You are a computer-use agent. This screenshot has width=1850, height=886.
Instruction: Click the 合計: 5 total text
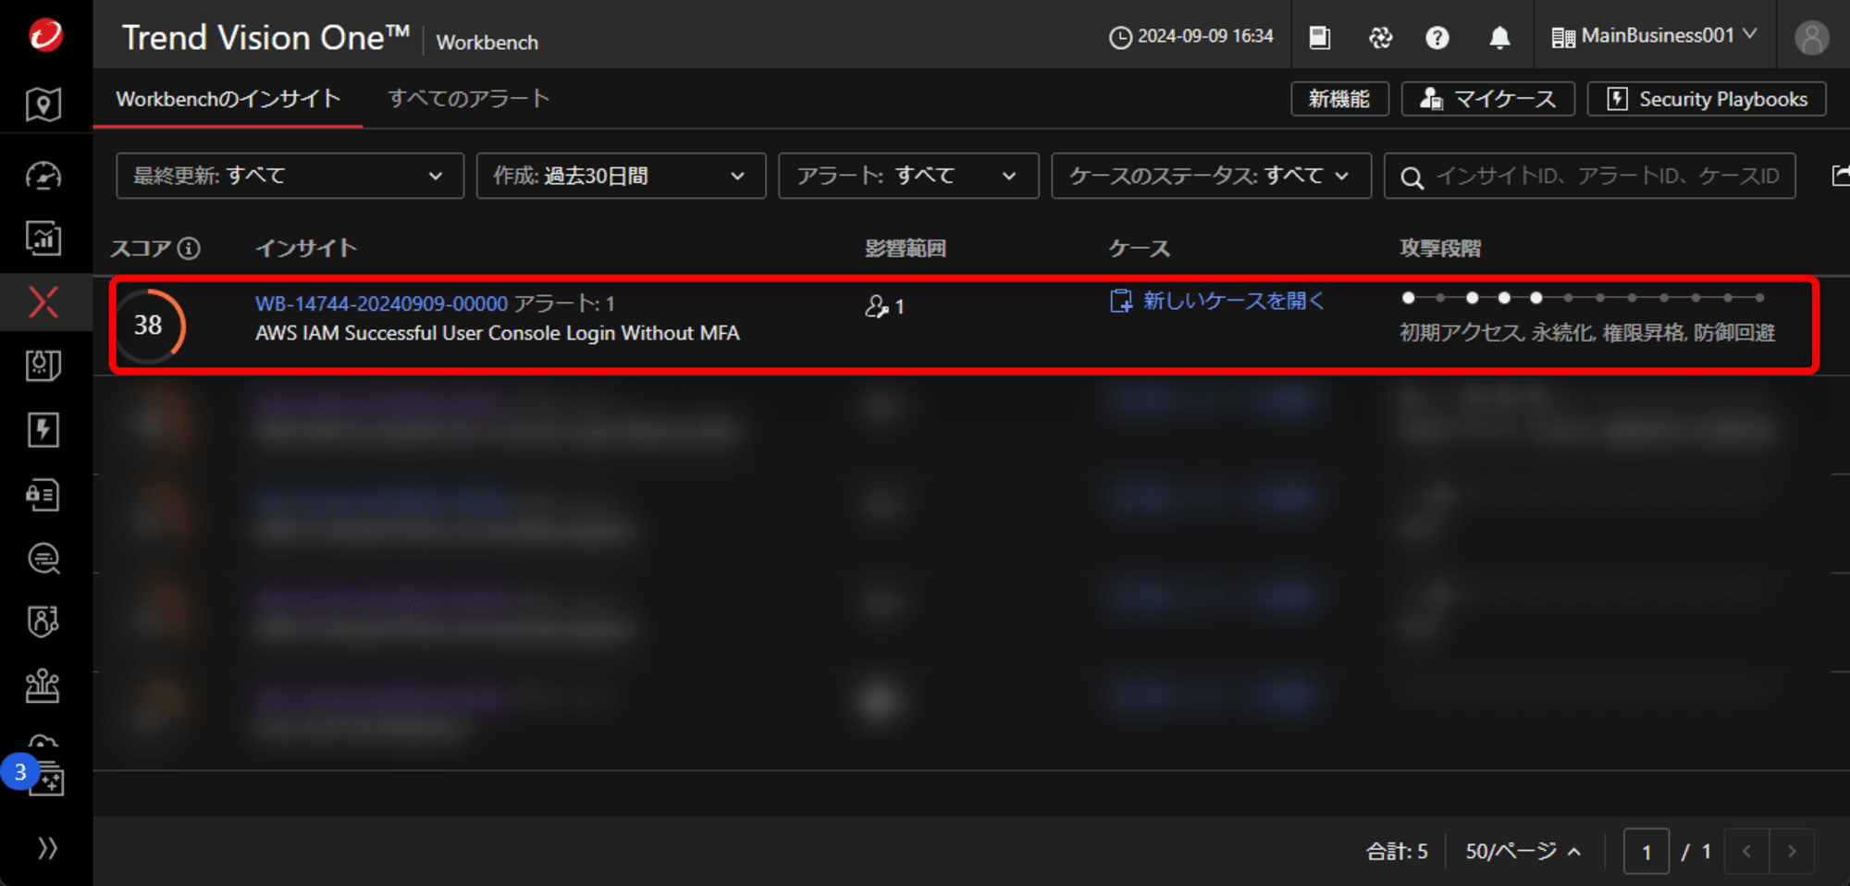[x=1397, y=851]
